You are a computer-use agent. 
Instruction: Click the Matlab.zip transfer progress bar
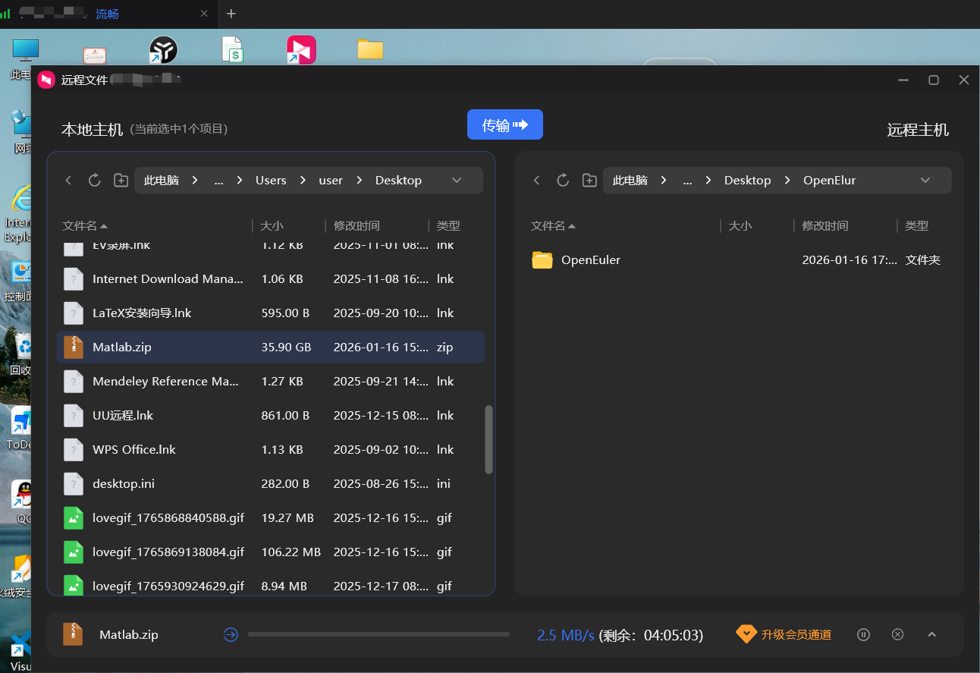378,634
